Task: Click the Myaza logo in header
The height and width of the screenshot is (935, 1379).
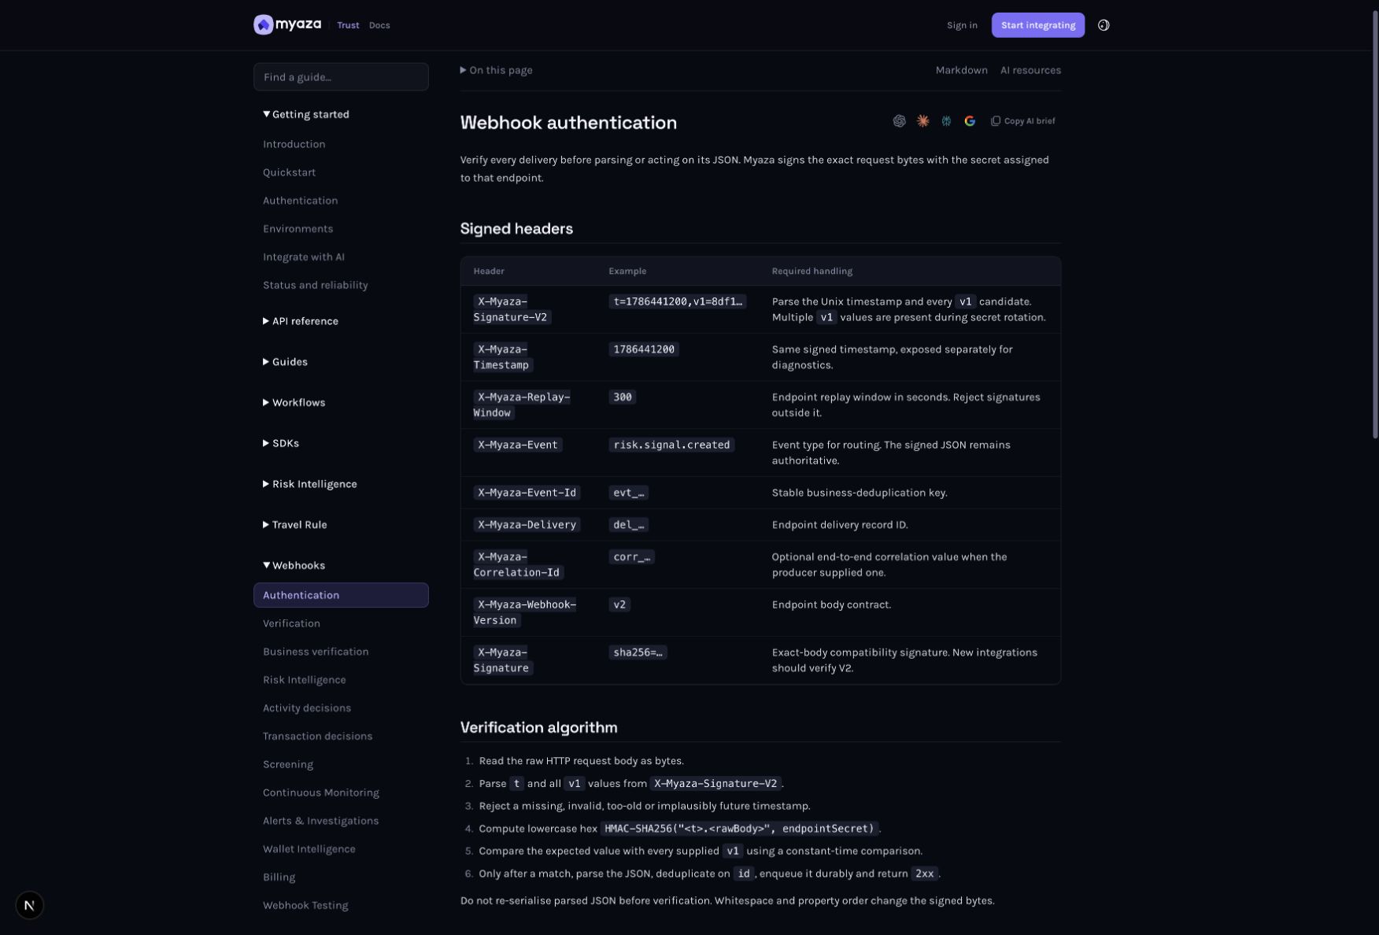Action: (287, 25)
